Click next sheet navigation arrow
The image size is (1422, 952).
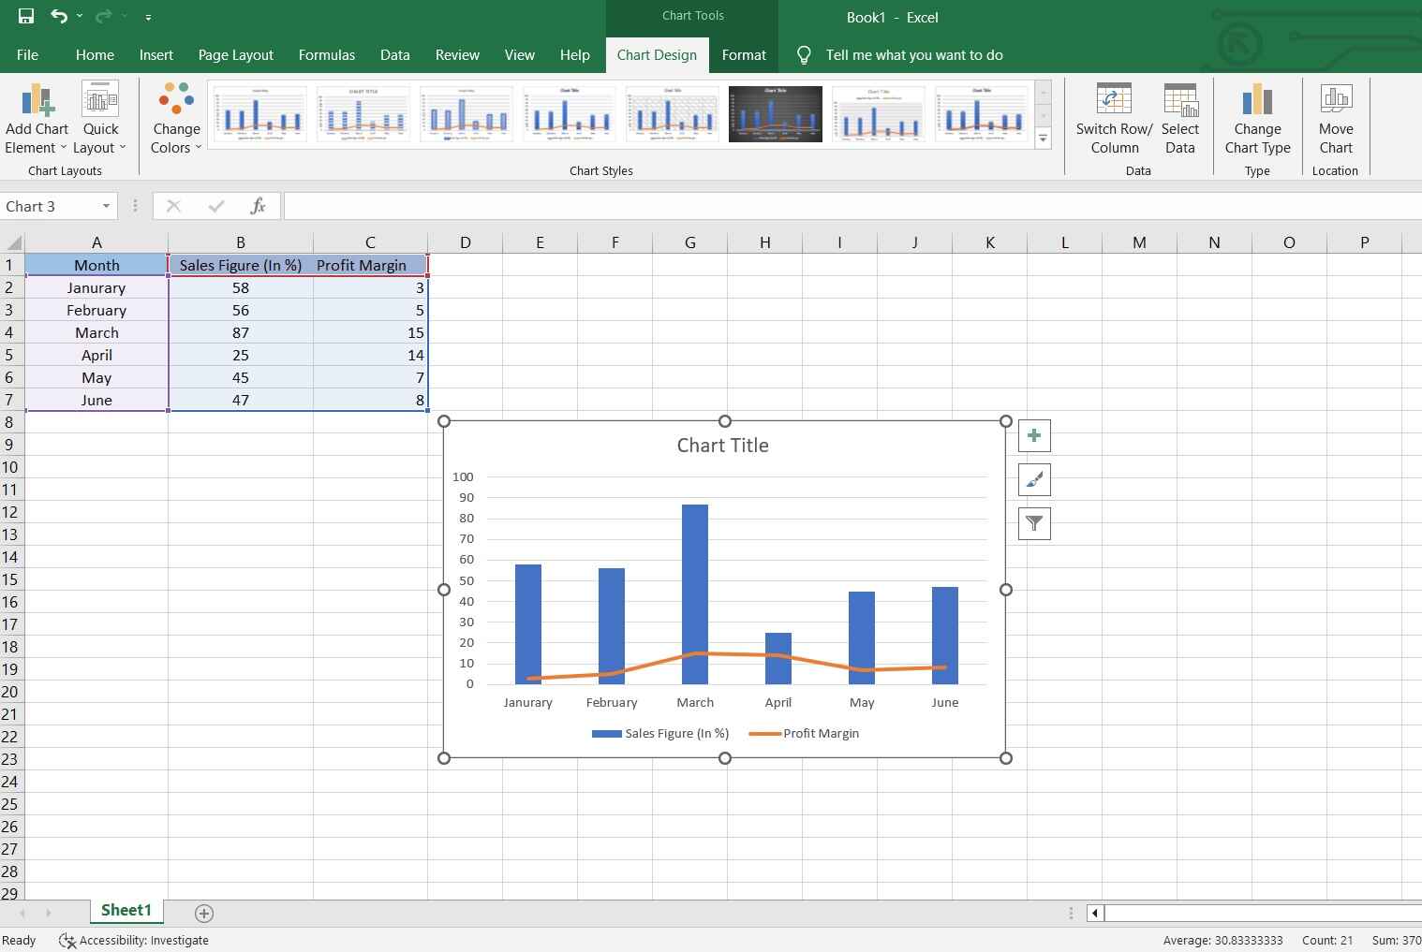click(x=48, y=913)
